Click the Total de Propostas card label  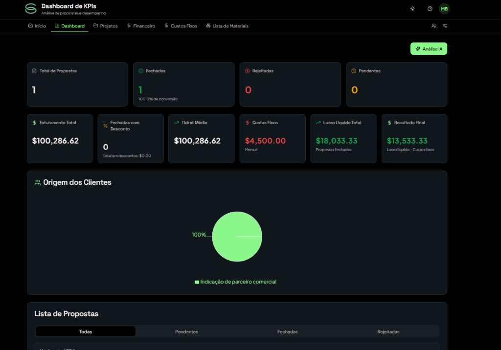[58, 71]
